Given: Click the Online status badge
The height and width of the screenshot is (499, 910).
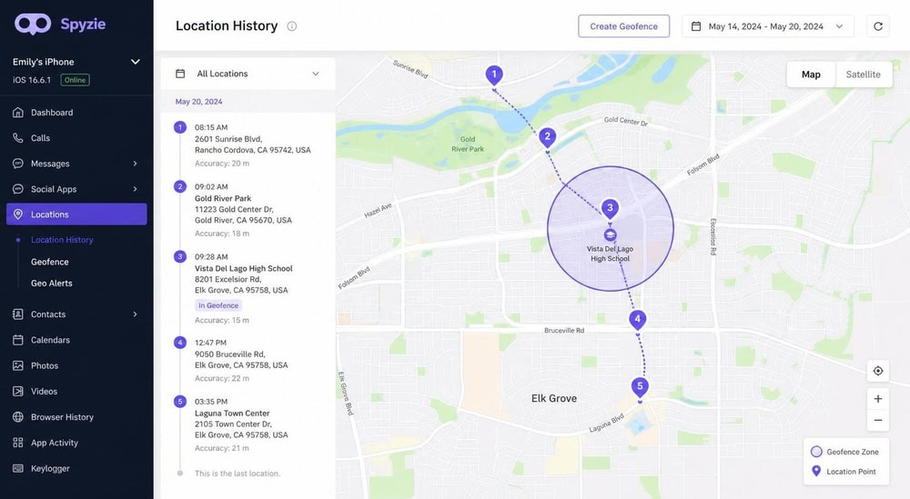Looking at the screenshot, I should click(75, 80).
